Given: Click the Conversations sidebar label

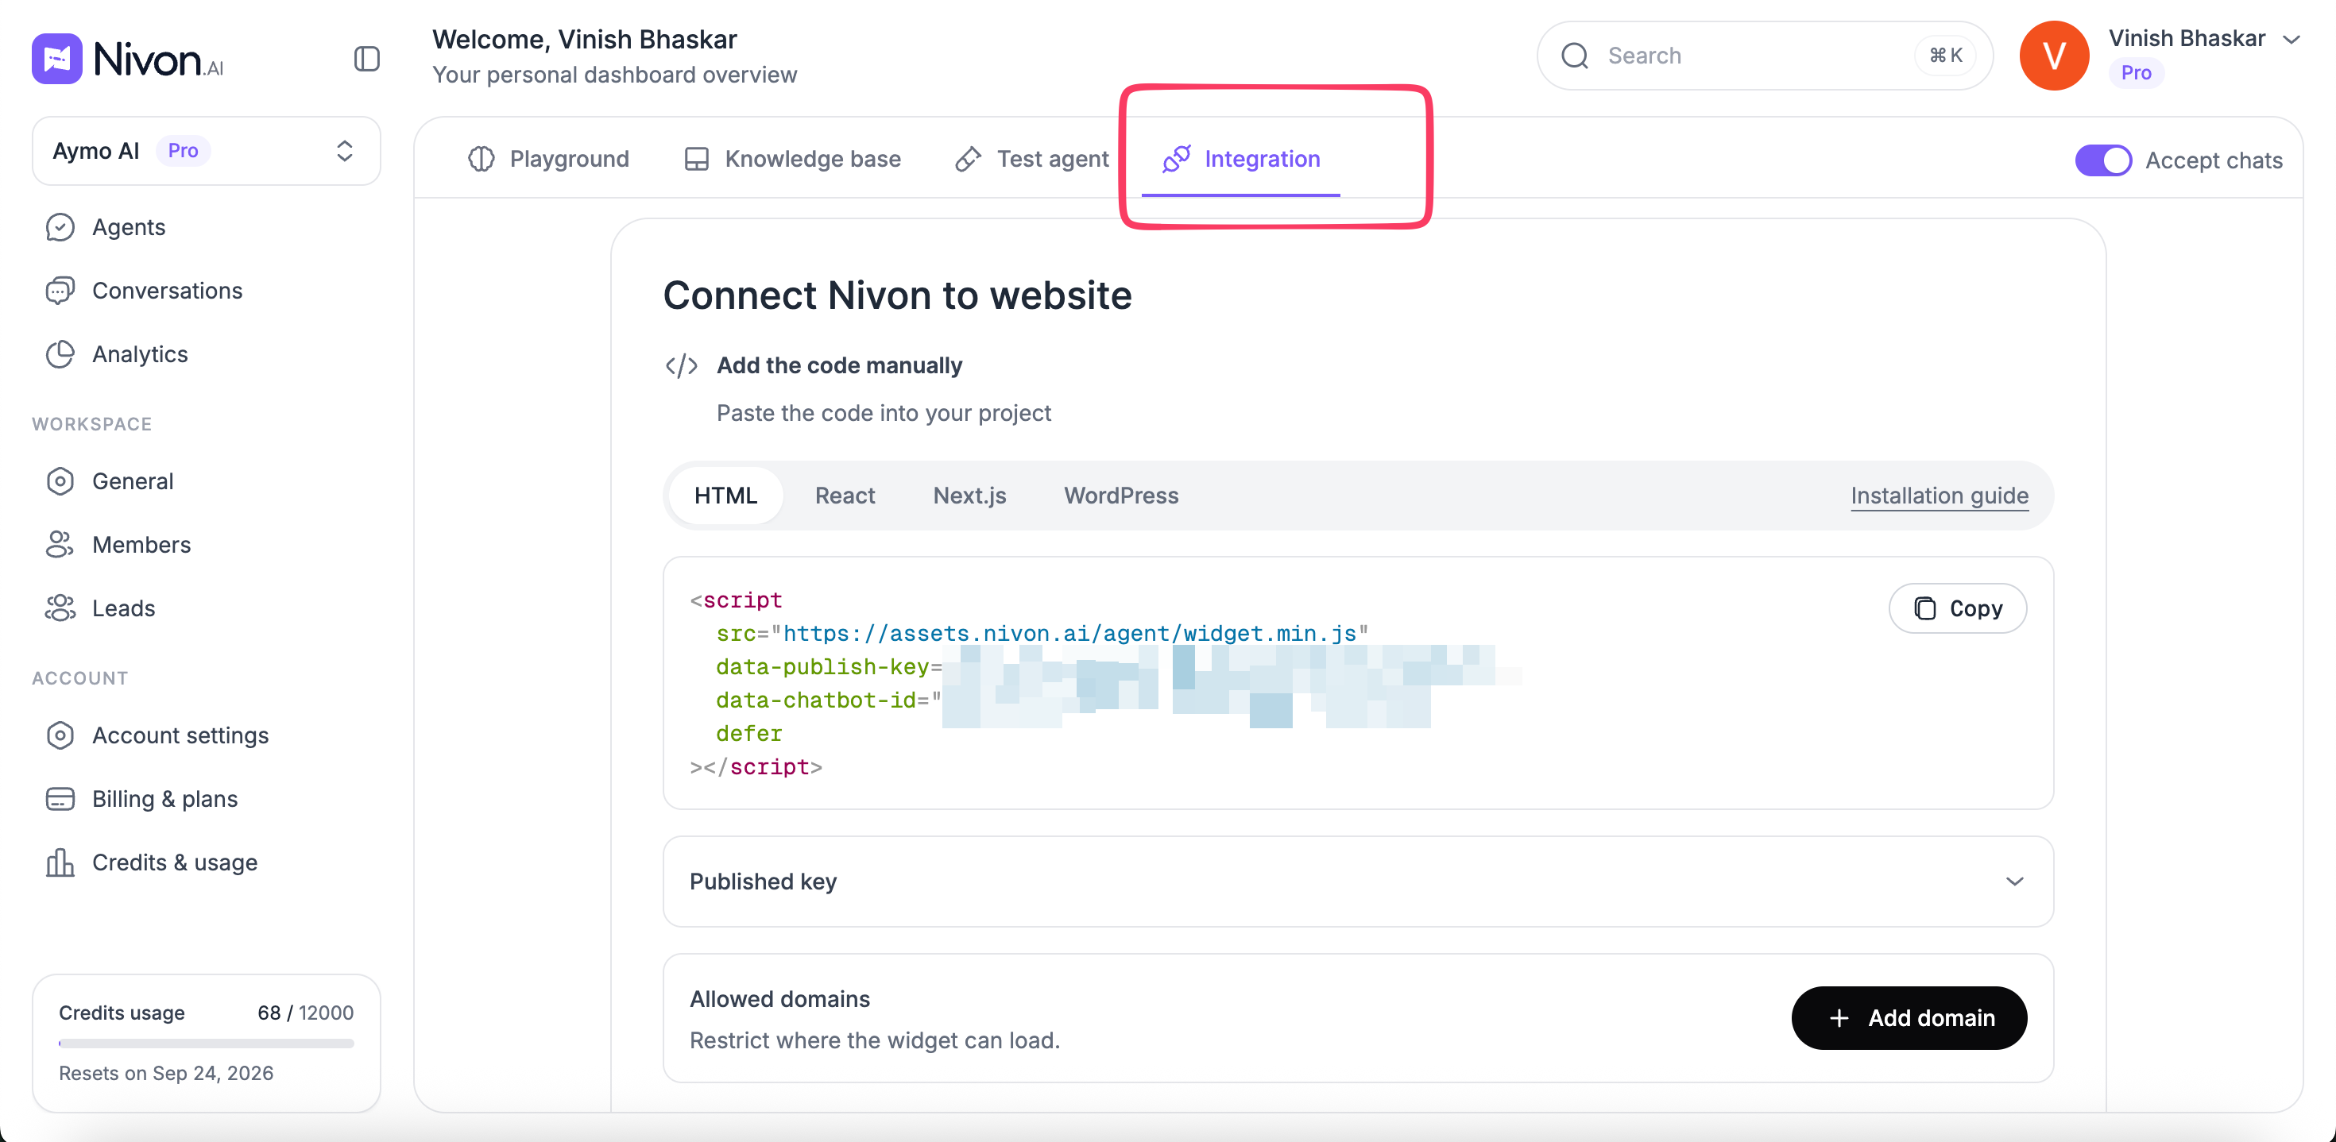Looking at the screenshot, I should pyautogui.click(x=167, y=290).
